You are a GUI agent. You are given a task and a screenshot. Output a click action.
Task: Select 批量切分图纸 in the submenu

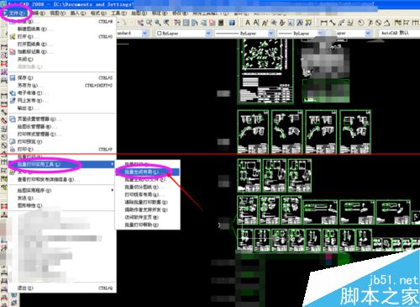[148, 187]
